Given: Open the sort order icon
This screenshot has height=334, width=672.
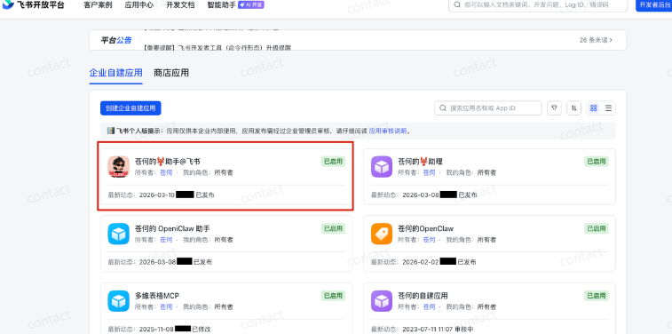Looking at the screenshot, I should coord(573,108).
